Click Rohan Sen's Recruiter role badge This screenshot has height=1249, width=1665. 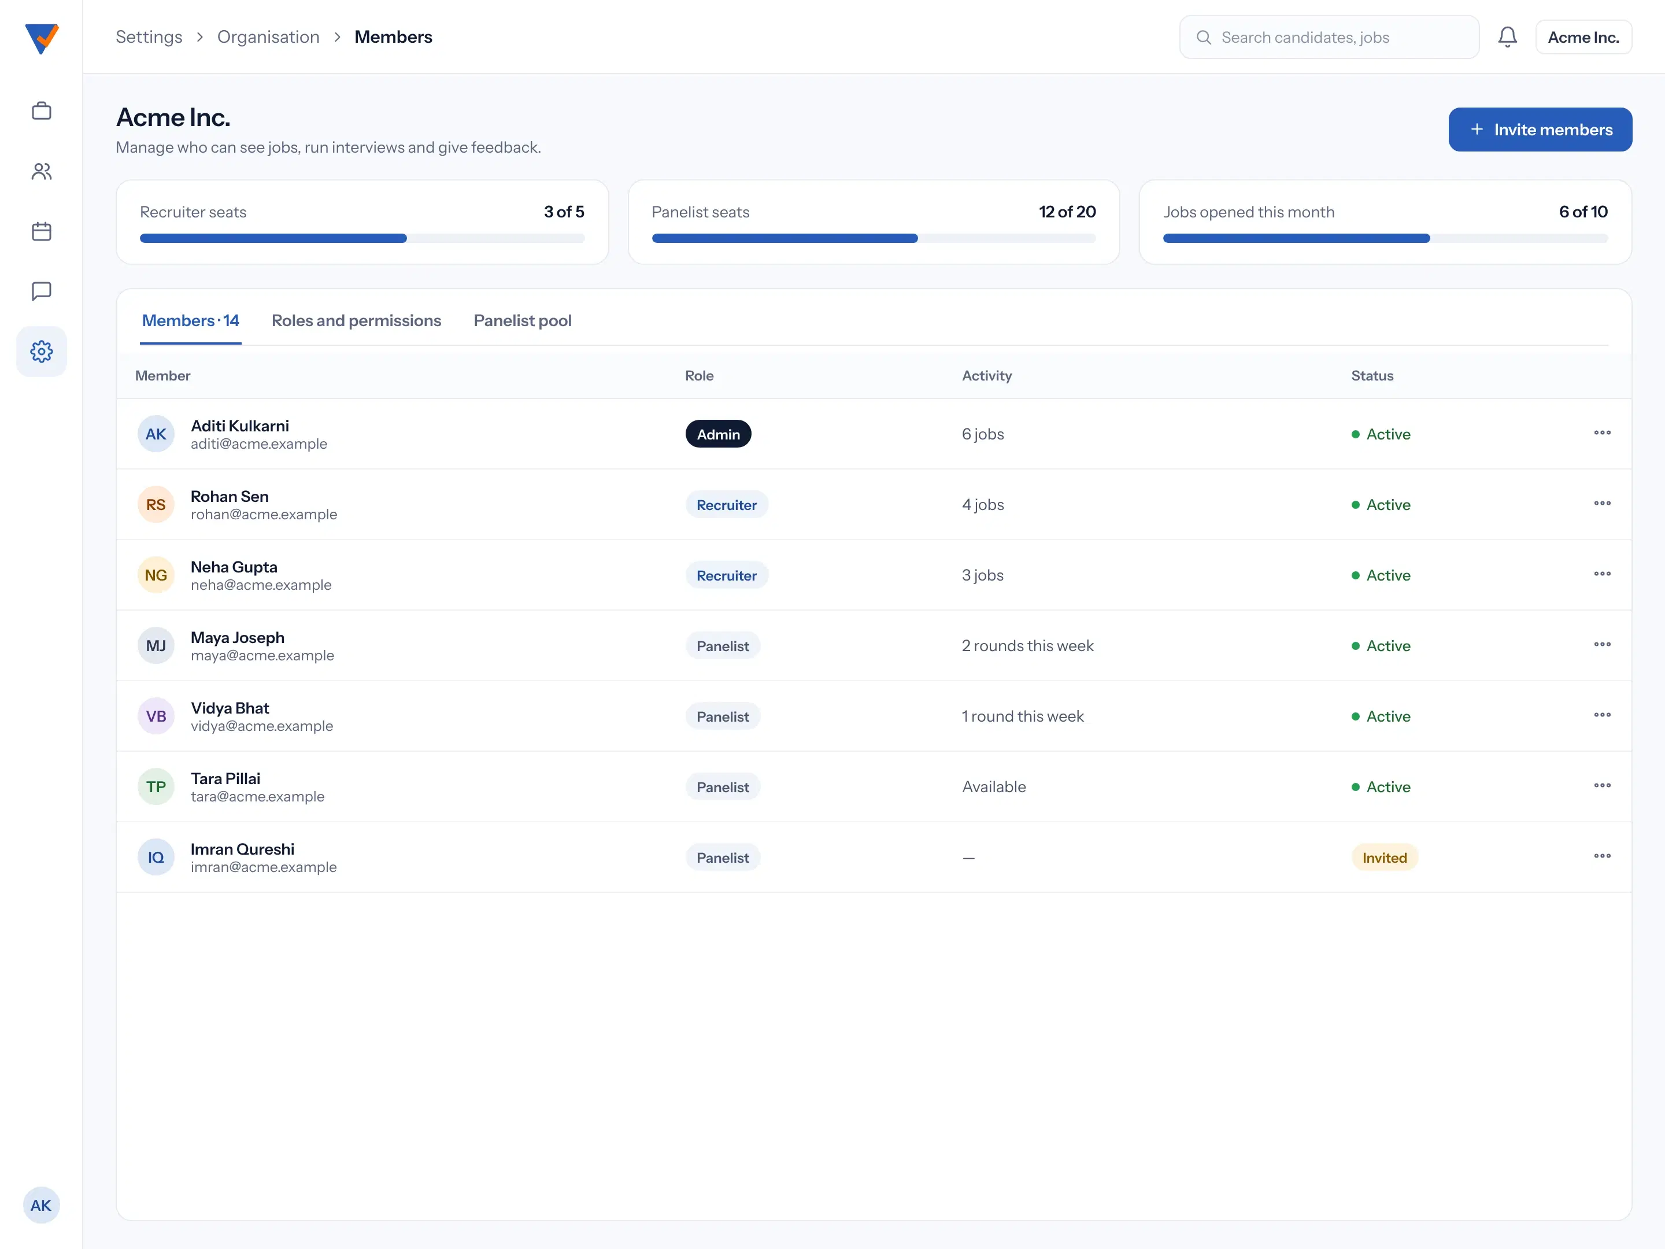[x=726, y=504]
